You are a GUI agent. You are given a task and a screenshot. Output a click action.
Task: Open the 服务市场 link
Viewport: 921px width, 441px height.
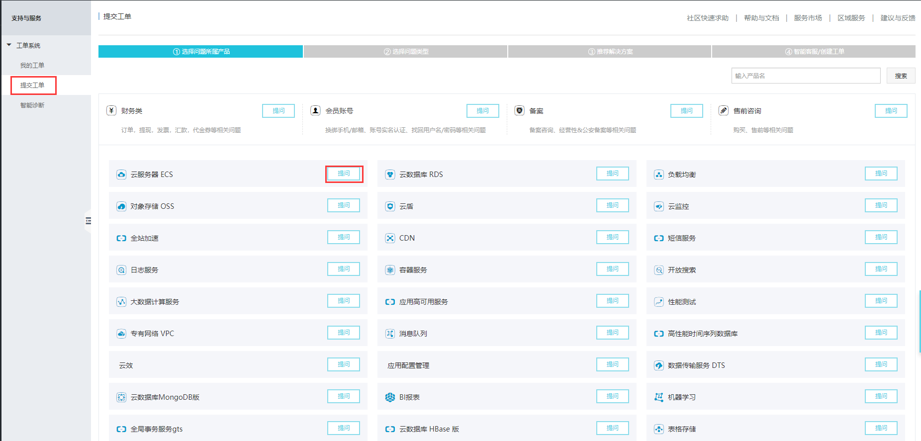808,18
